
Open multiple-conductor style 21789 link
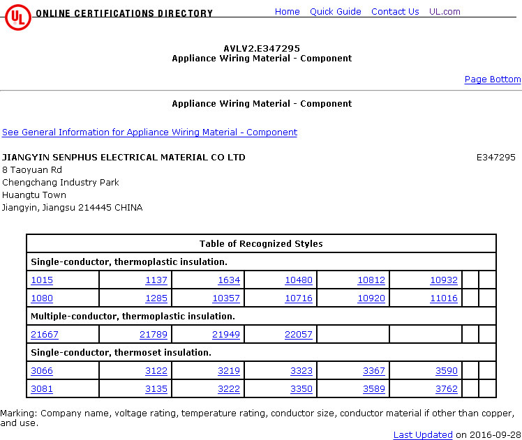pos(154,334)
